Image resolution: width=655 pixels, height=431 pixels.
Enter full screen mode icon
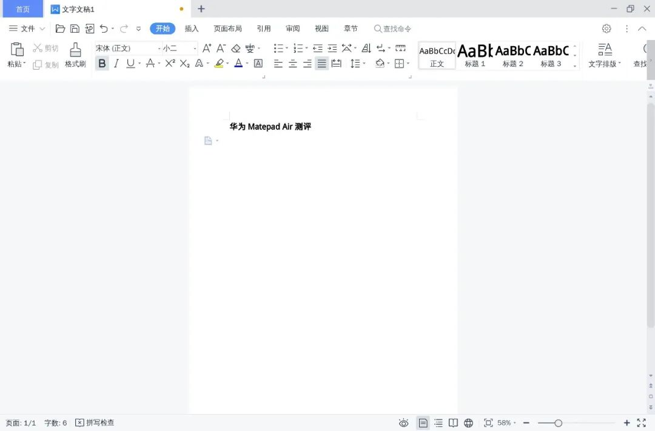(642, 423)
